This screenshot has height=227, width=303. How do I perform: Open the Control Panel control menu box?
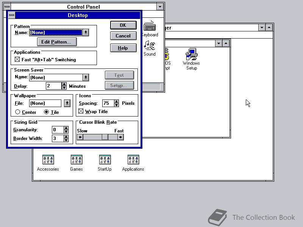(7, 7)
